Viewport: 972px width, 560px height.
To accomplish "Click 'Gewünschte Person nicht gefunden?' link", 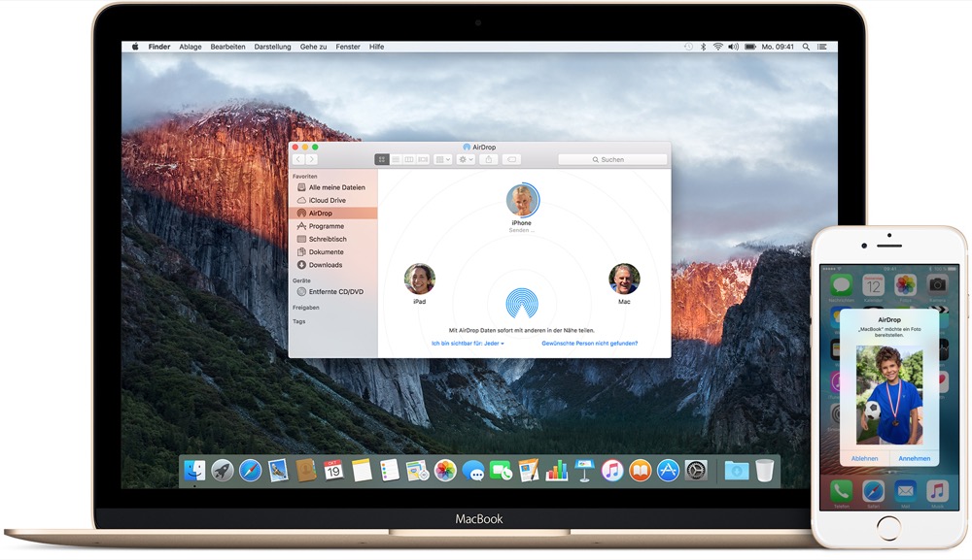I will tap(589, 344).
